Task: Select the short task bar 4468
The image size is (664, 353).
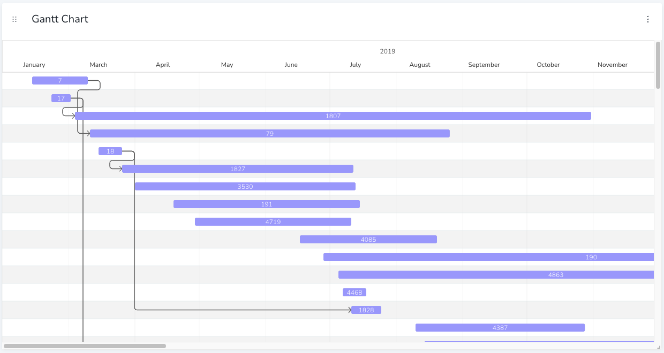Action: [354, 292]
